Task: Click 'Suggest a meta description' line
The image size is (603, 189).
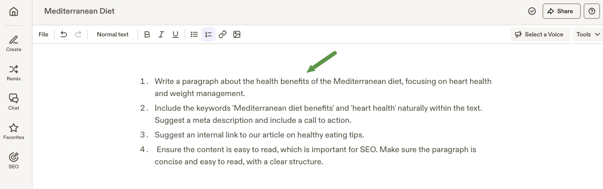Action: (253, 120)
